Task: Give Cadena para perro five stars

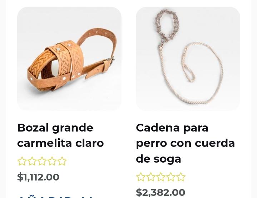Action: coord(181,177)
